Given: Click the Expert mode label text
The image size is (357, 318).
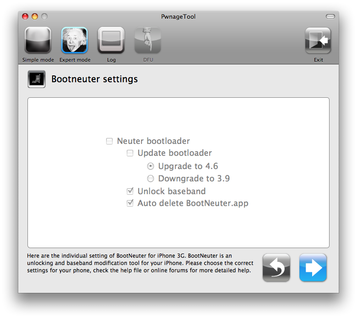Looking at the screenshot, I should [x=75, y=60].
